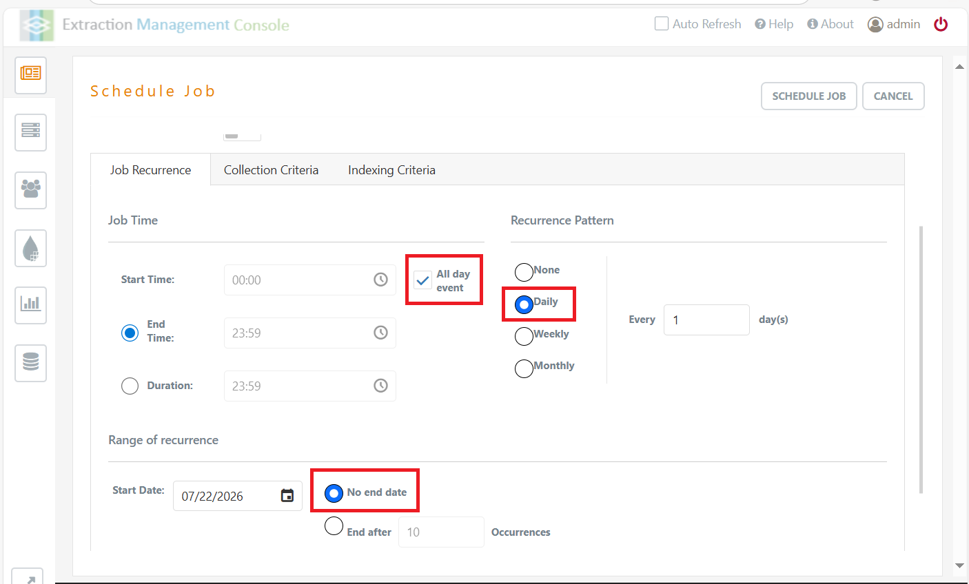969x584 pixels.
Task: Click the page scrollbar down arrow
Action: click(959, 565)
